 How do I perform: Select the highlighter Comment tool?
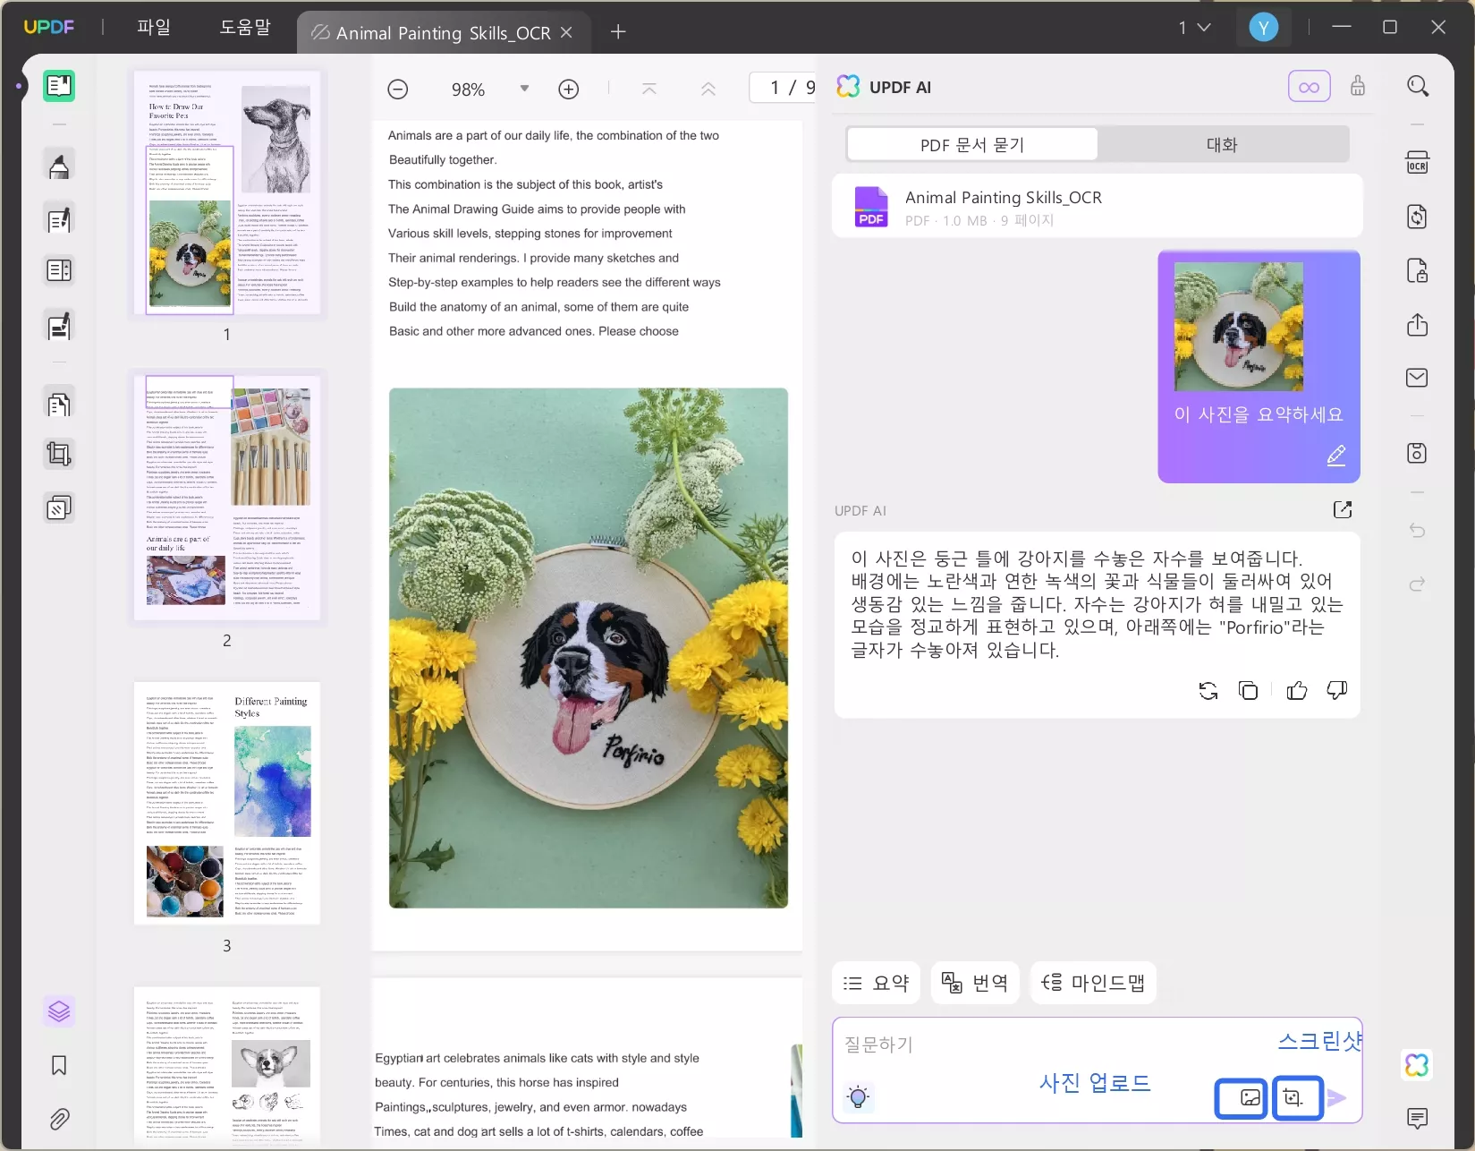[59, 166]
